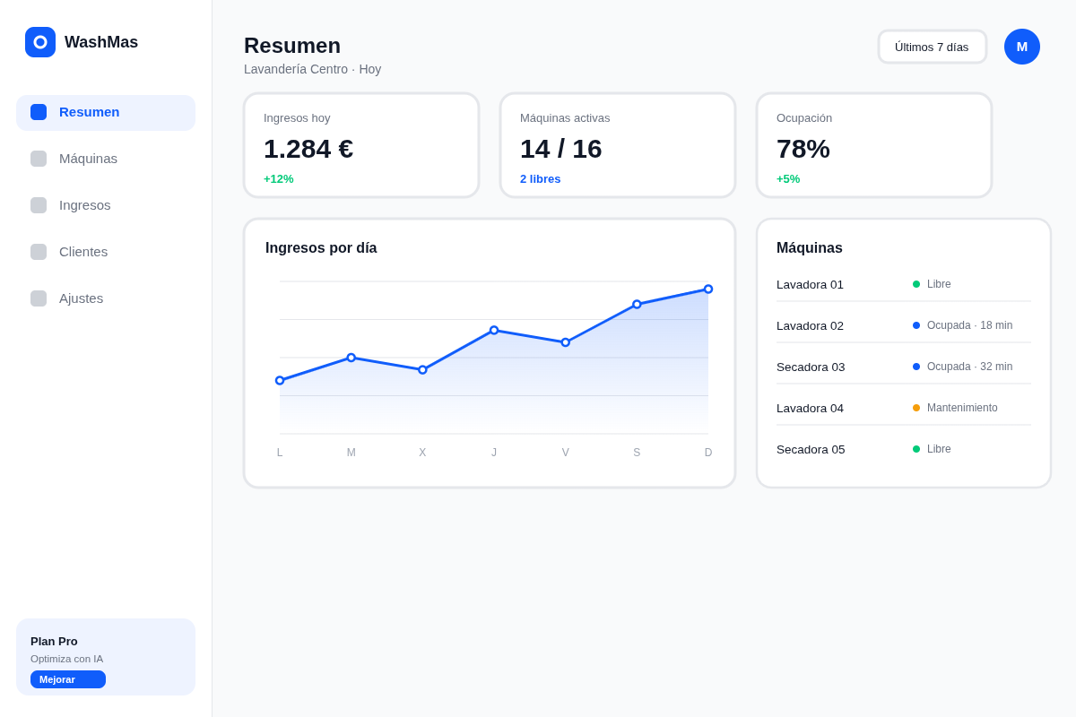The width and height of the screenshot is (1076, 717).
Task: Click the Lavadora 04 row name
Action: pyautogui.click(x=810, y=408)
